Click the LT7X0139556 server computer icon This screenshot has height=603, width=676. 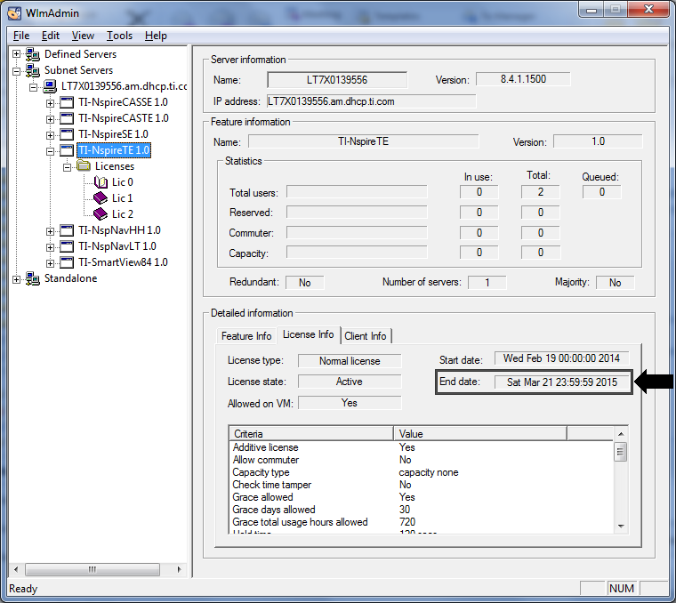pyautogui.click(x=51, y=86)
